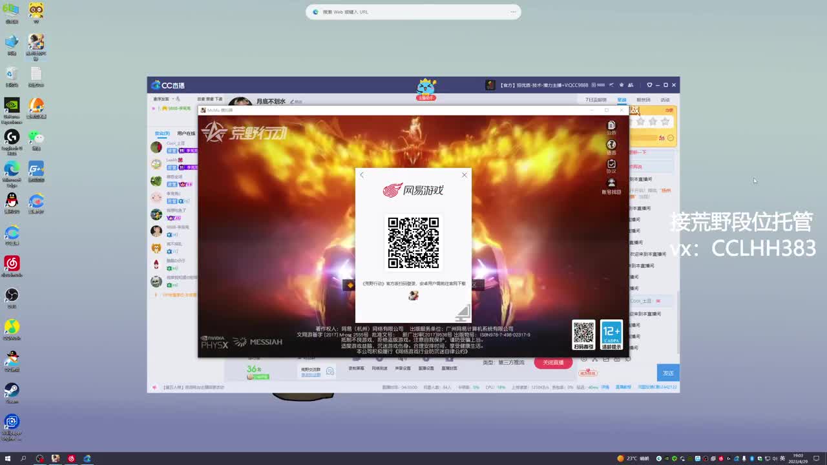
Task: Open the OBS Studio desktop icon
Action: 12,298
